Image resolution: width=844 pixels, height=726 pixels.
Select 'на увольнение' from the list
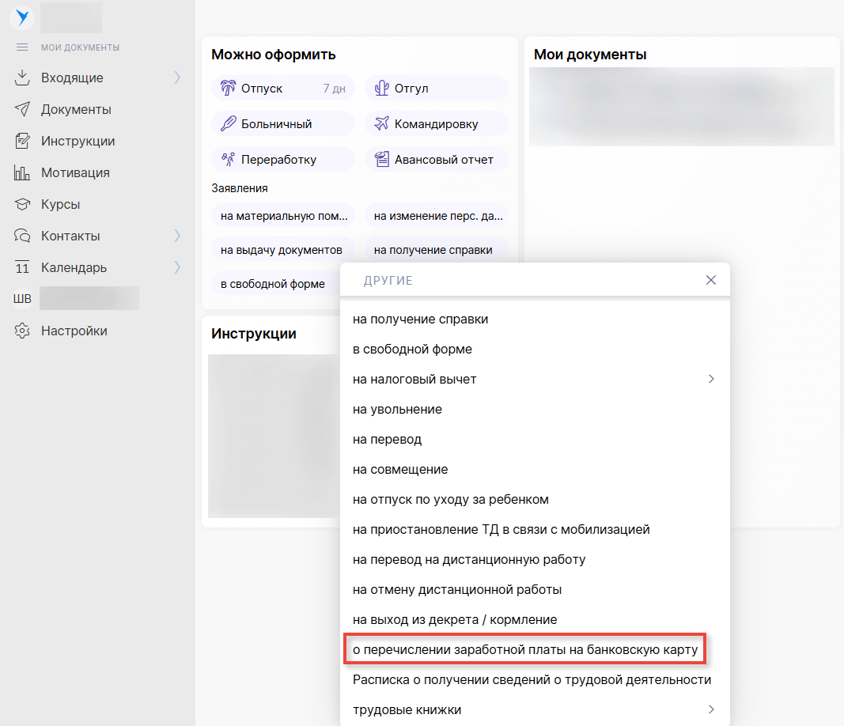(x=397, y=409)
